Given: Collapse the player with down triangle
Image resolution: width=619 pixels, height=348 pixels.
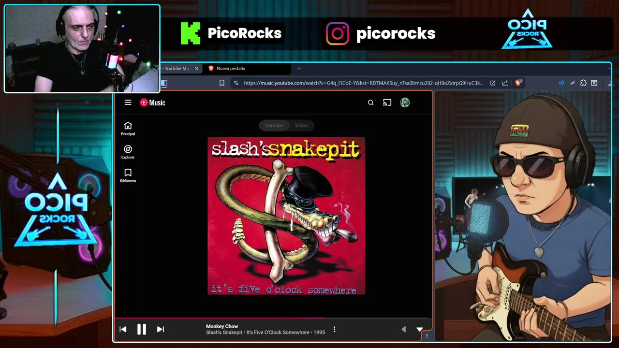Looking at the screenshot, I should point(419,329).
